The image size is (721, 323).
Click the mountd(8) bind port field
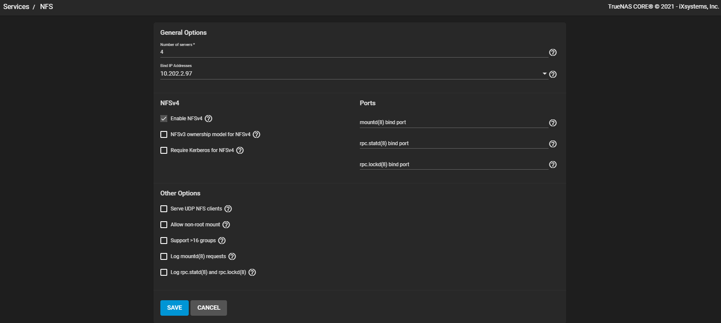[453, 122]
